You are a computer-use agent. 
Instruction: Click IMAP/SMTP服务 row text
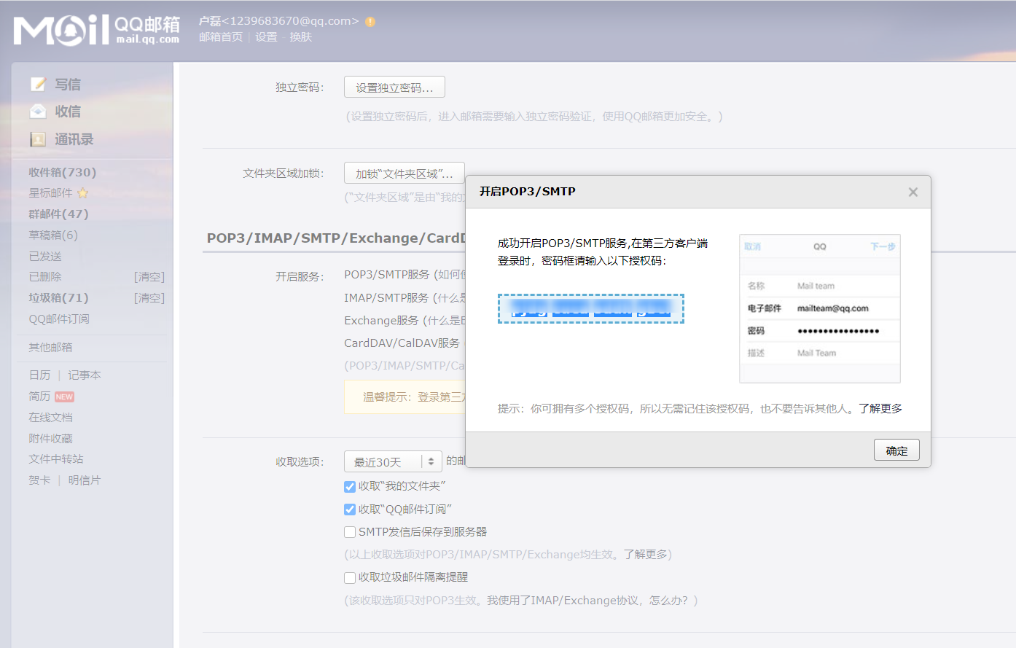click(386, 298)
